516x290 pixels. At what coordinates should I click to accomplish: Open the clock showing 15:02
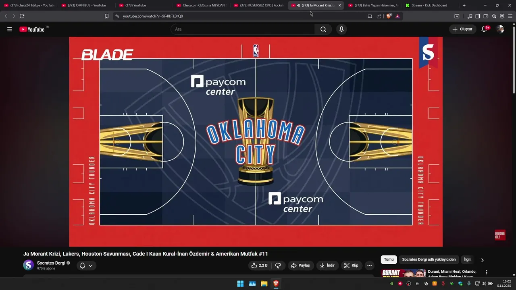[x=504, y=284]
